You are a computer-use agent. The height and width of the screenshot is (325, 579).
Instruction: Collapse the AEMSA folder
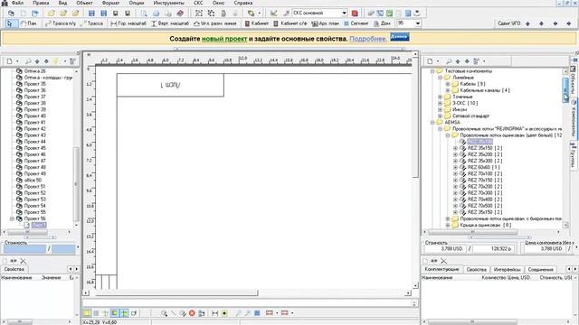432,123
